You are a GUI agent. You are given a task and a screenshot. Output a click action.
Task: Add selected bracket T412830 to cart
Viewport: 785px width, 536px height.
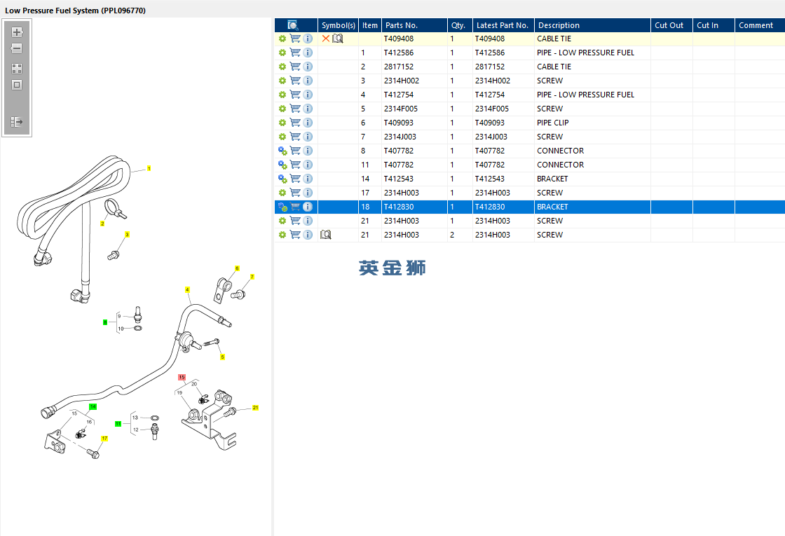point(295,207)
